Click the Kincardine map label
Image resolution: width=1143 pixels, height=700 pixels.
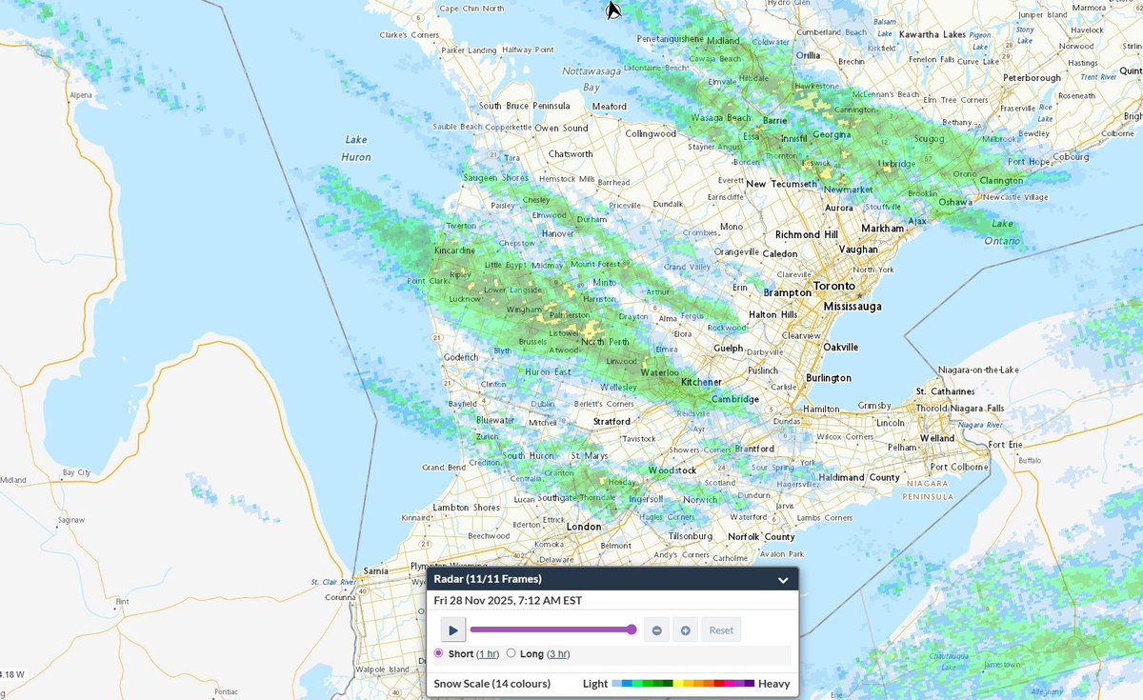tap(454, 250)
